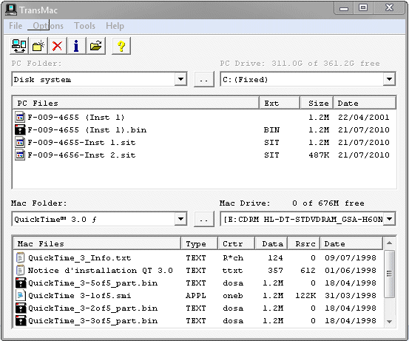Sort PC files by Ext column header
This screenshot has height=341, width=409.
pyautogui.click(x=280, y=103)
